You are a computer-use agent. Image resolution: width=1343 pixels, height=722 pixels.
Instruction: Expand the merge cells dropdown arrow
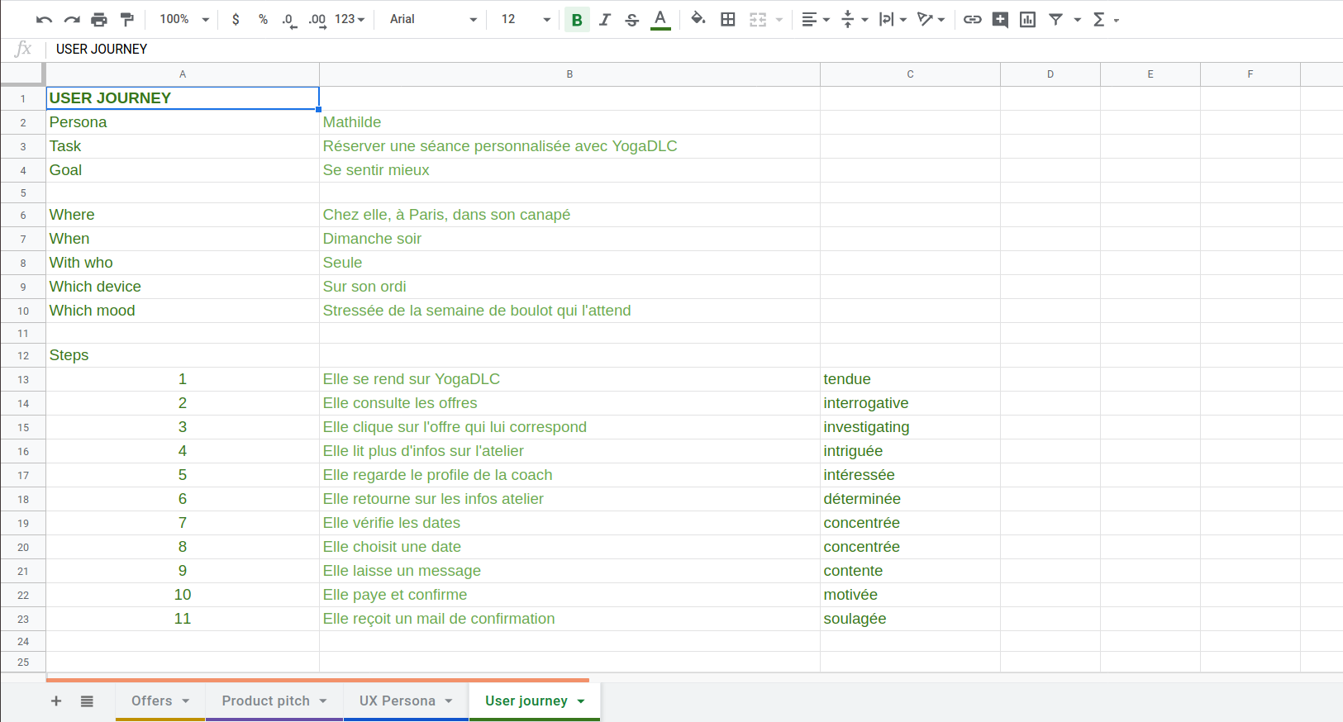point(779,20)
